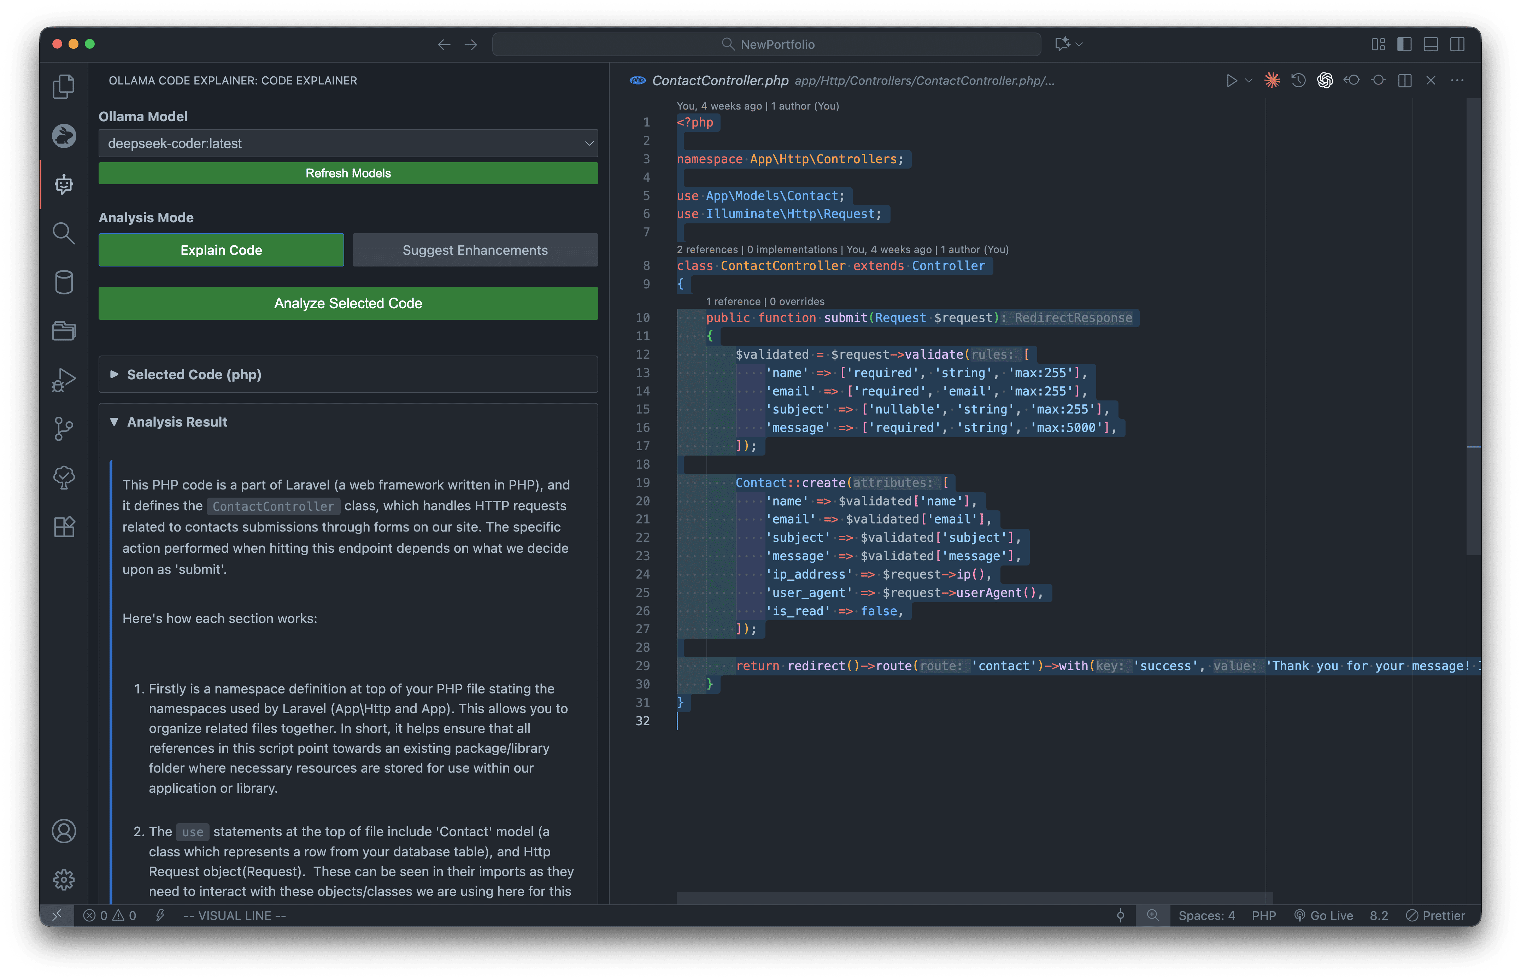The width and height of the screenshot is (1521, 979).
Task: Open the Source Control view
Action: click(x=64, y=428)
